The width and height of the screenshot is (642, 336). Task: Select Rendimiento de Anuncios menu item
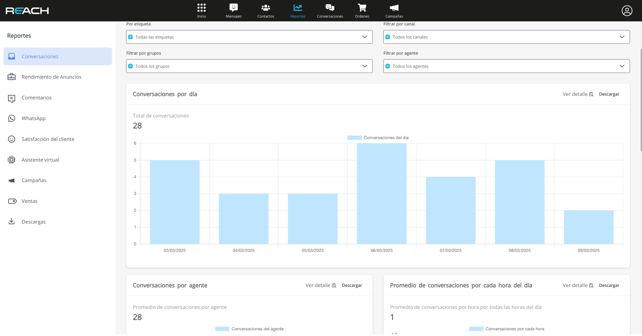tap(51, 77)
